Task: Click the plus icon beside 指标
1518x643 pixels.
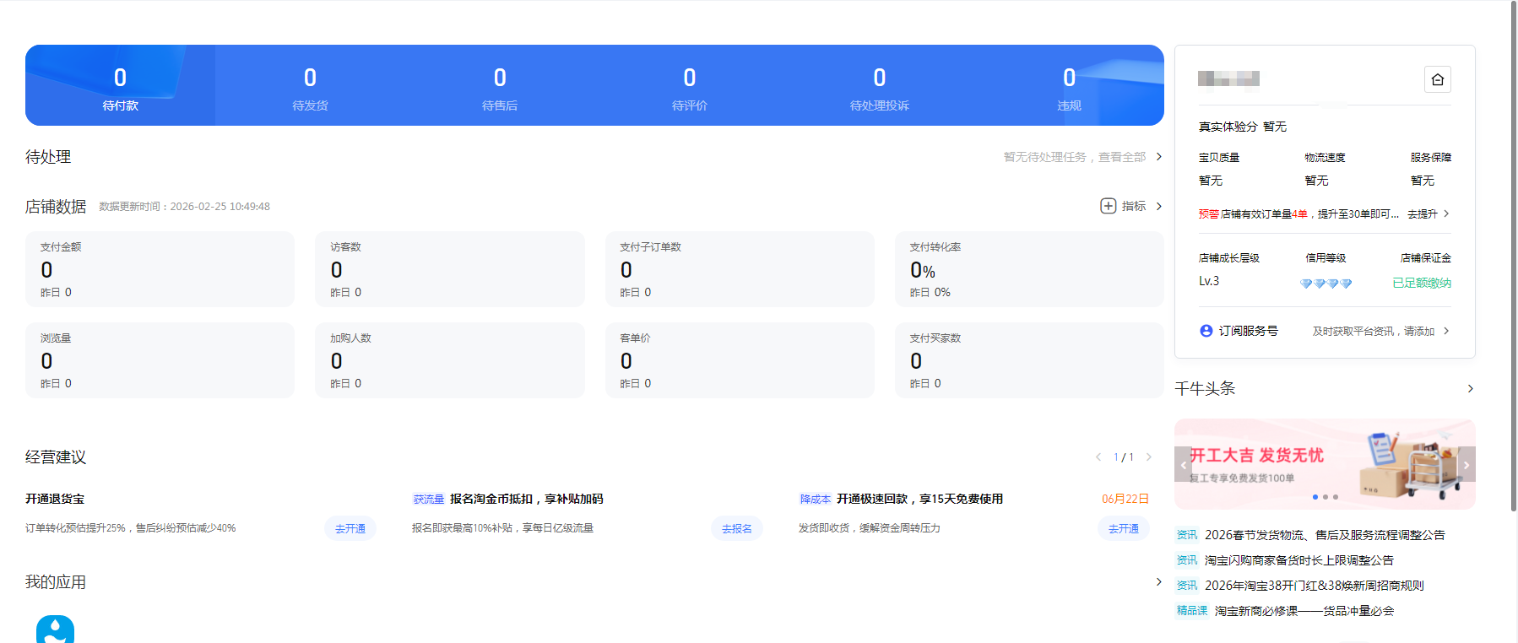Action: click(1108, 206)
